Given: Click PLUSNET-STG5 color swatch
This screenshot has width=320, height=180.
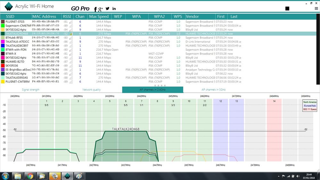Looking at the screenshot, I should (x=3, y=22).
